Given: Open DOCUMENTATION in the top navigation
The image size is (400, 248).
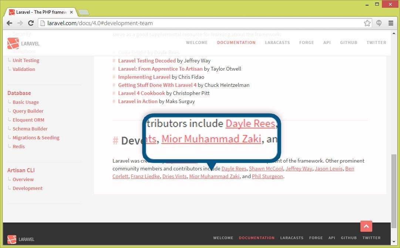Looking at the screenshot, I should [236, 43].
